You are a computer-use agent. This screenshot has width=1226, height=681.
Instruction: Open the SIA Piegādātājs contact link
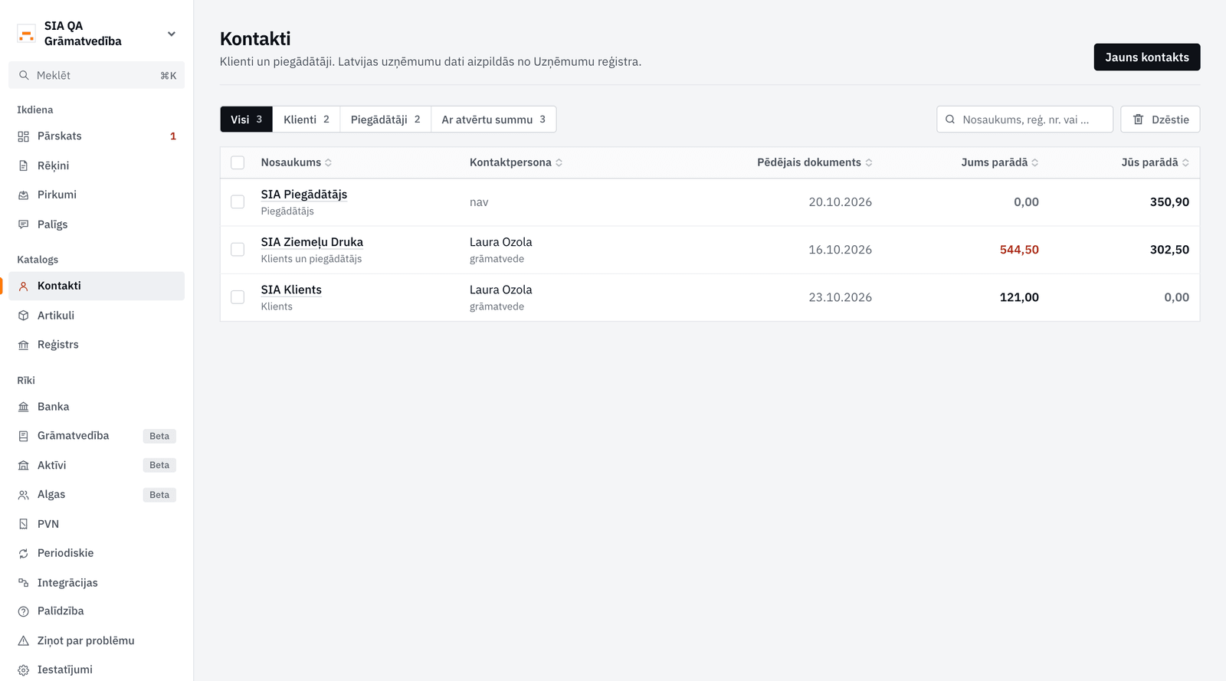pos(304,195)
